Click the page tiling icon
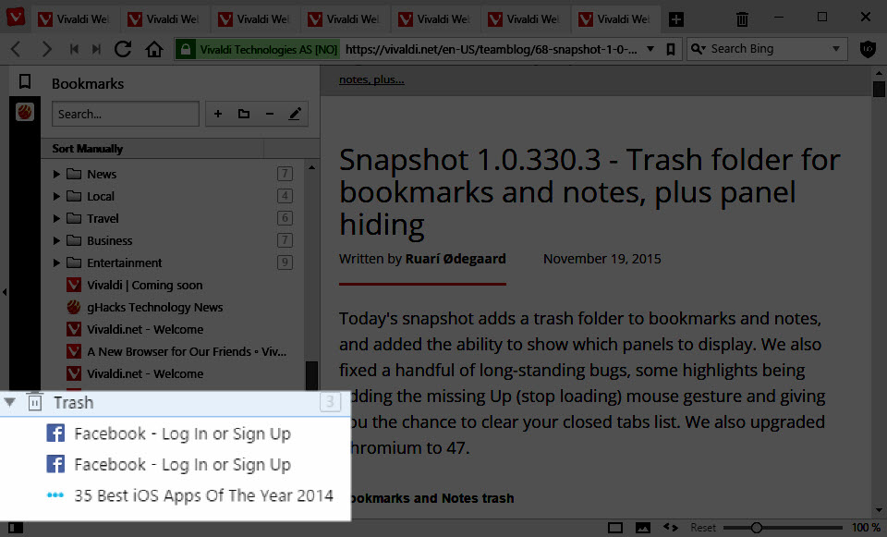Viewport: 887px width, 537px height. (x=615, y=528)
